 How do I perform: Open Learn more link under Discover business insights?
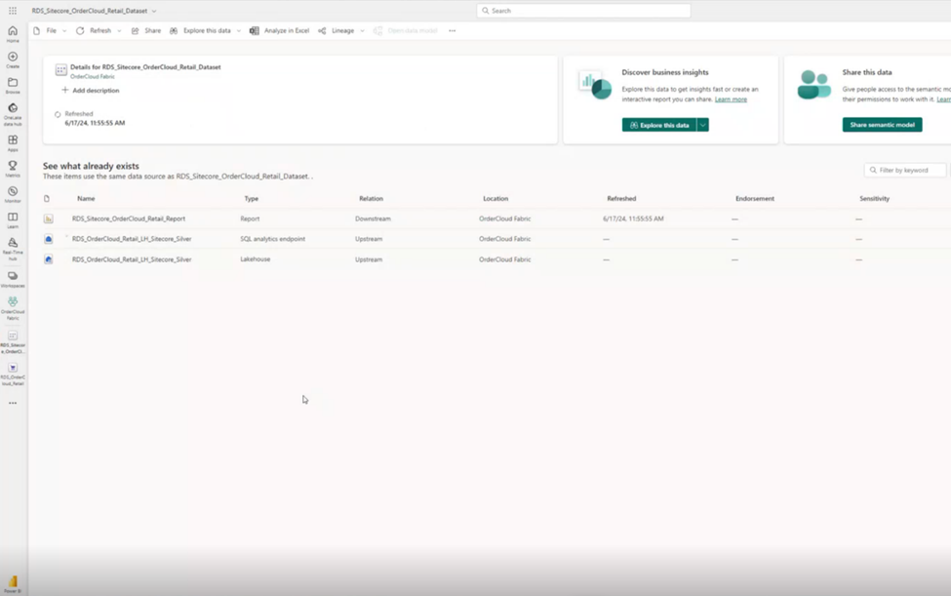tap(731, 99)
